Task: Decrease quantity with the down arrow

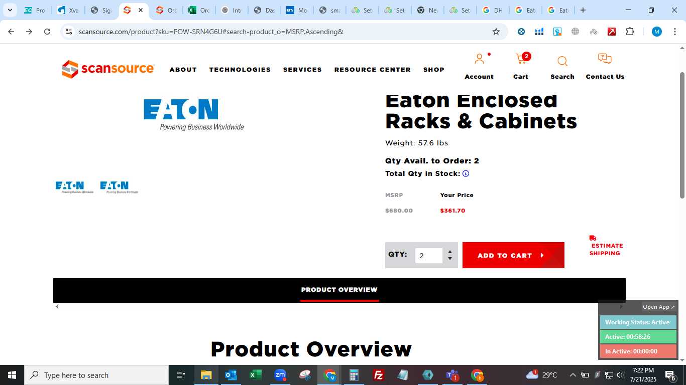Action: pos(450,259)
